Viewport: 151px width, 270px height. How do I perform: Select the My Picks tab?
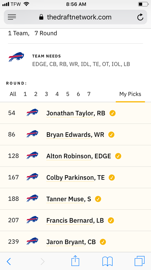coord(130,94)
